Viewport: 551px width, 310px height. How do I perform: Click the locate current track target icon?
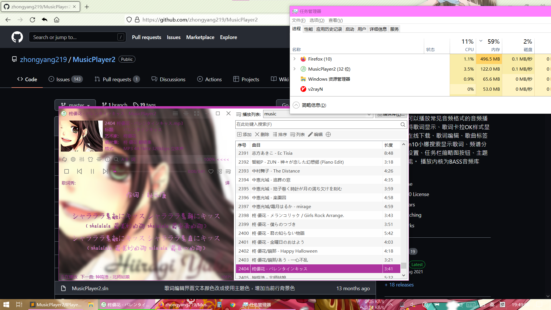tap(328, 134)
